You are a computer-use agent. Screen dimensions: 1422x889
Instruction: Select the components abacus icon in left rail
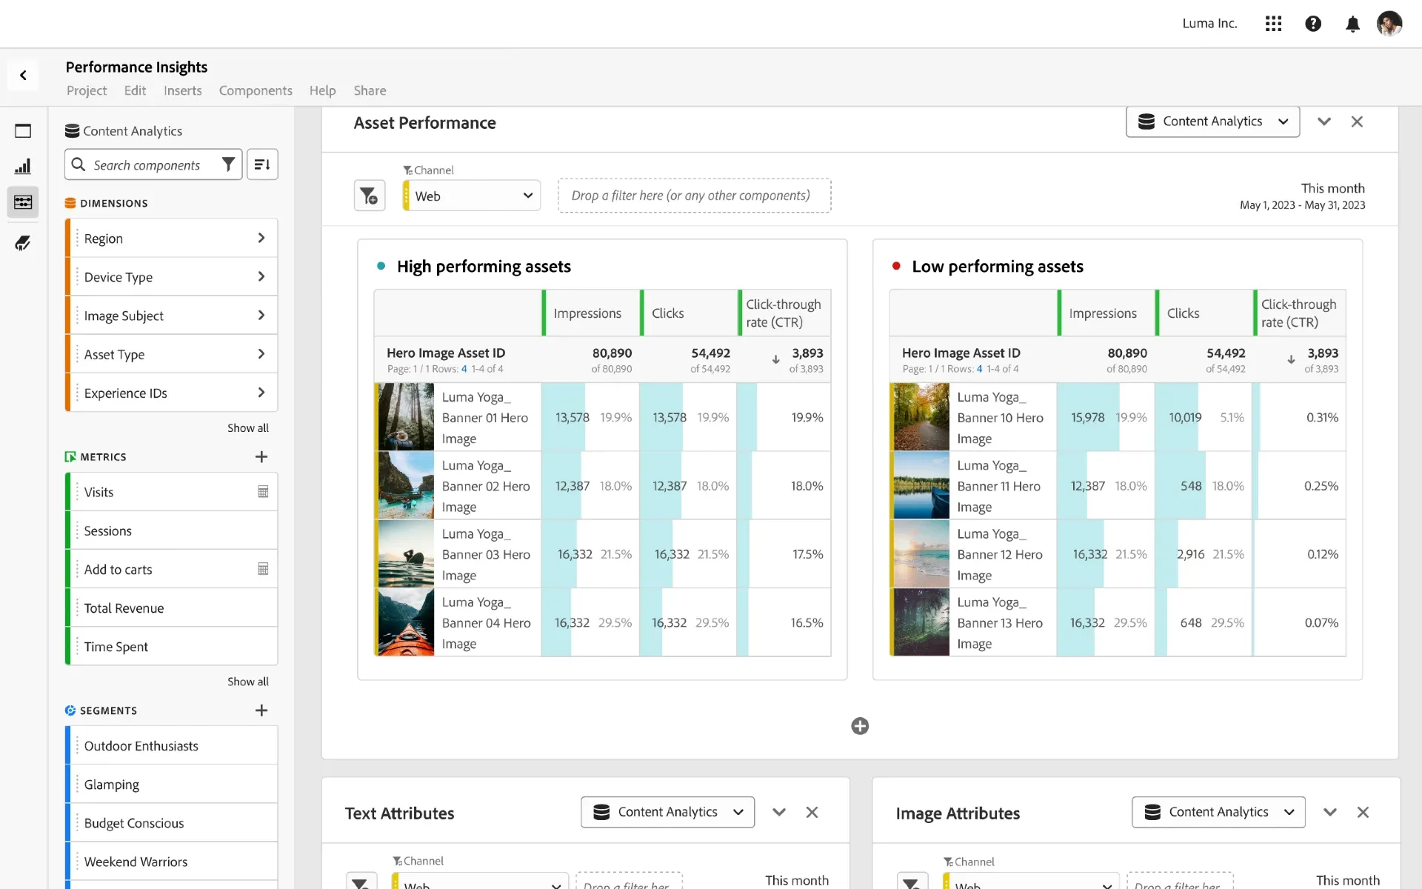23,202
